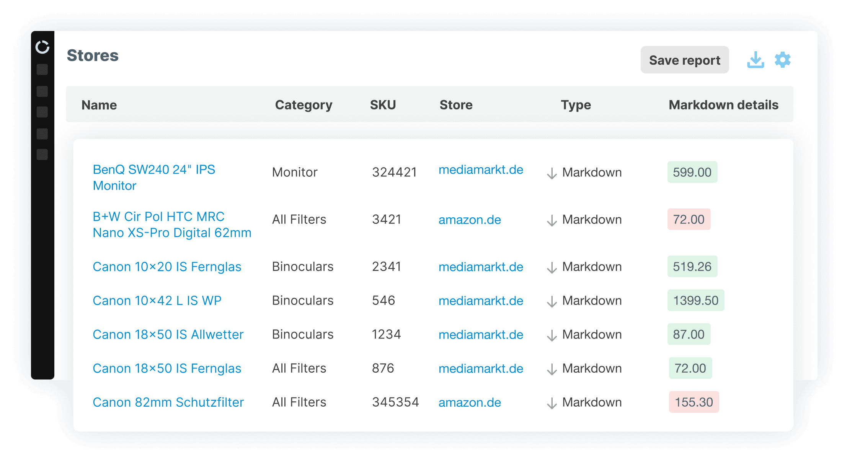Click the down arrow icon in SKU 3421 row
The height and width of the screenshot is (461, 847).
coord(552,220)
